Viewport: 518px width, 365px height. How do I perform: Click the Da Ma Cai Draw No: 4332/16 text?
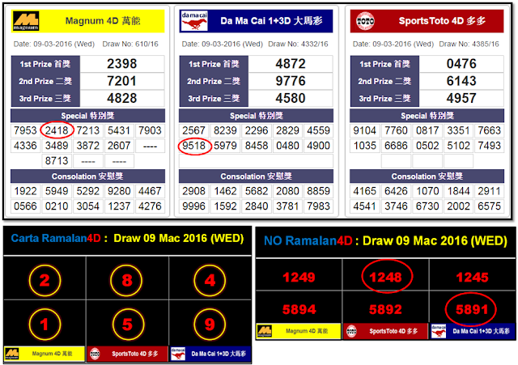click(298, 45)
